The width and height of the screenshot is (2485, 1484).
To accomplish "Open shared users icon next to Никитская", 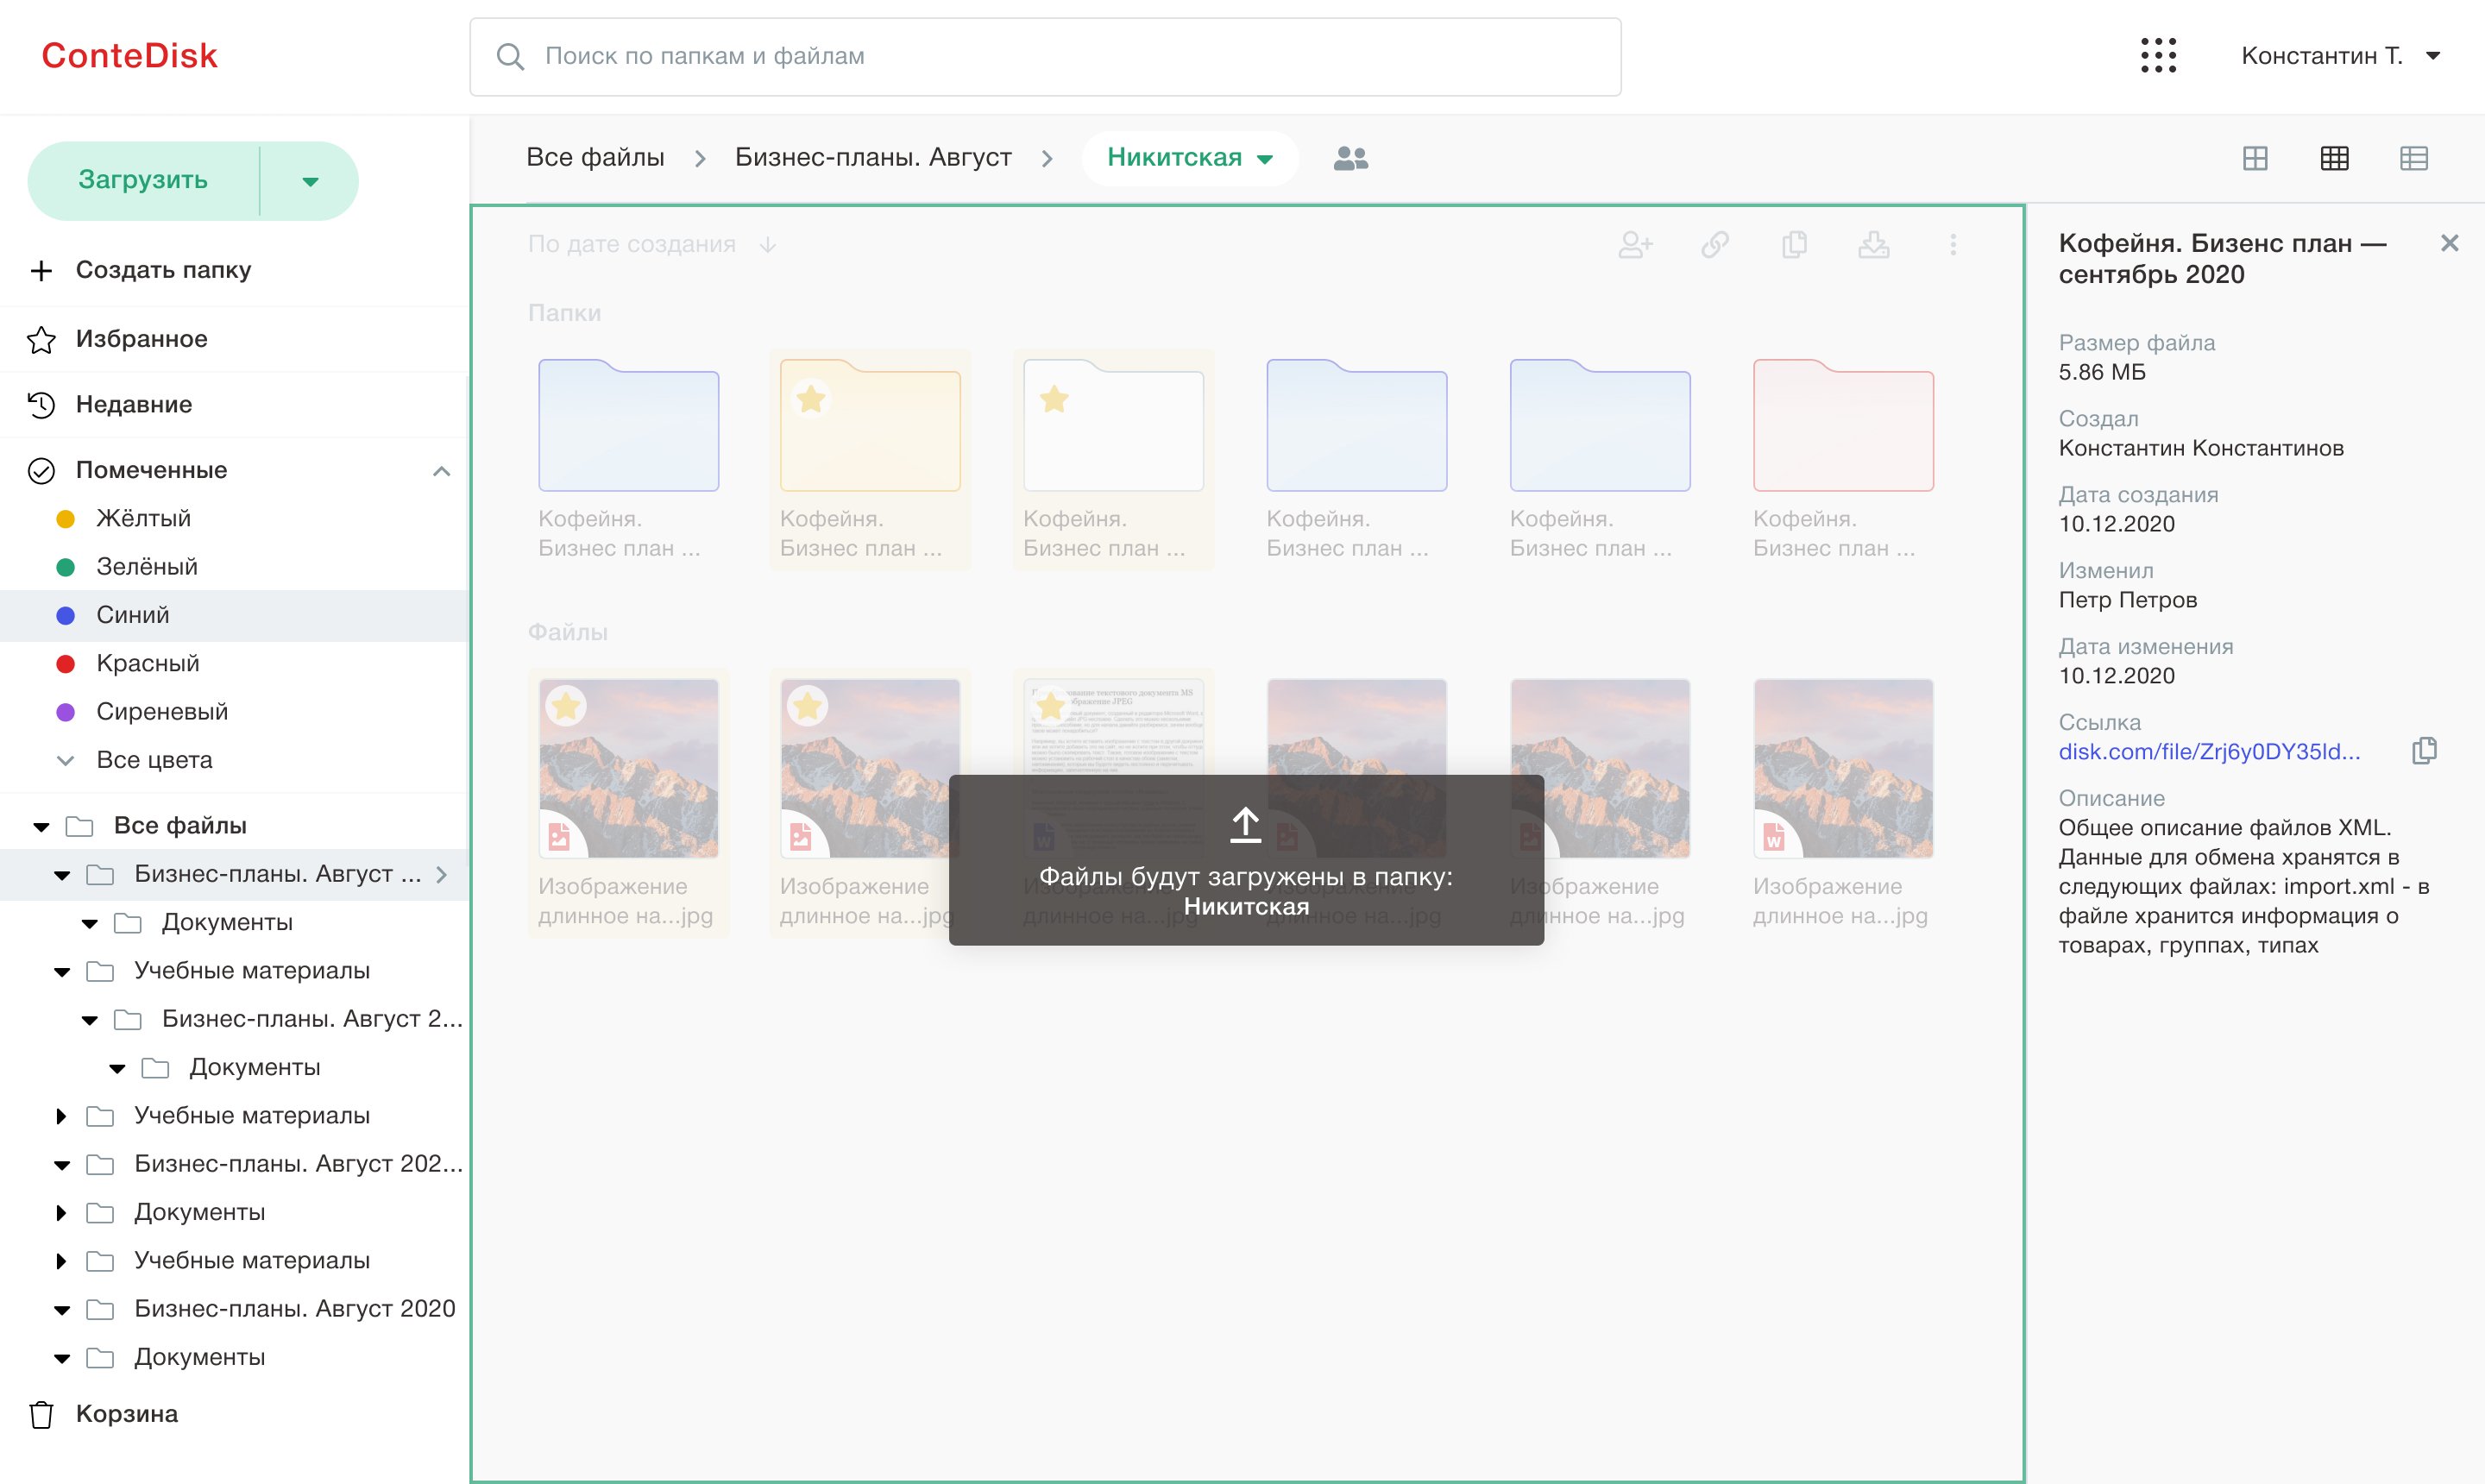I will point(1350,158).
